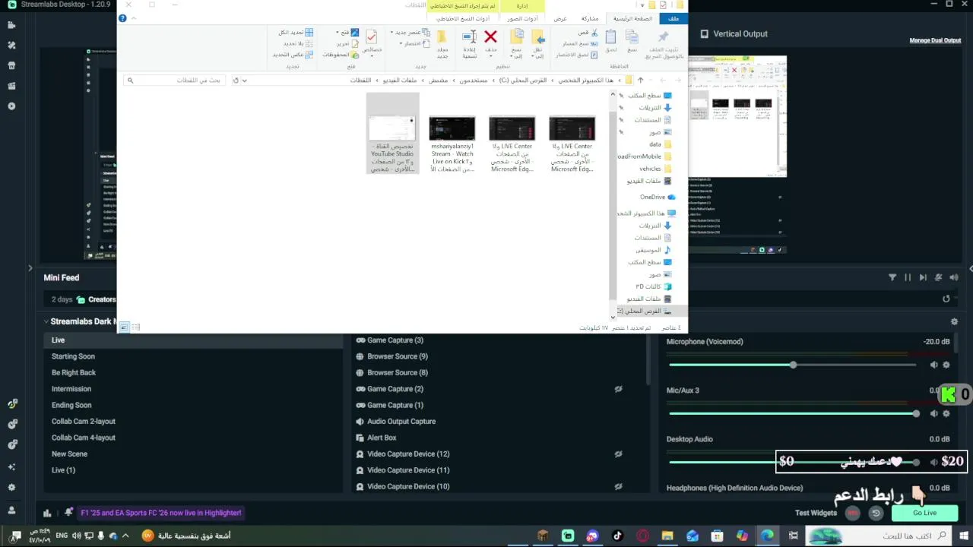Image resolution: width=973 pixels, height=547 pixels.
Task: Open the Copy To (نسخ إلى) dropdown
Action: pyautogui.click(x=517, y=44)
